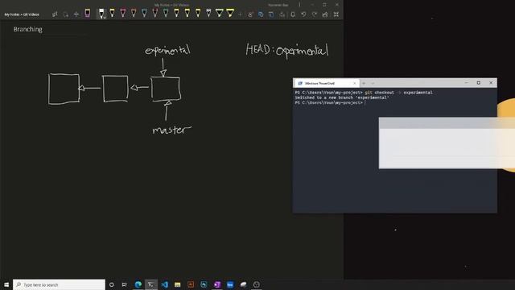Open Visual Studio Code from the taskbar
The height and width of the screenshot is (290, 515).
(x=164, y=284)
